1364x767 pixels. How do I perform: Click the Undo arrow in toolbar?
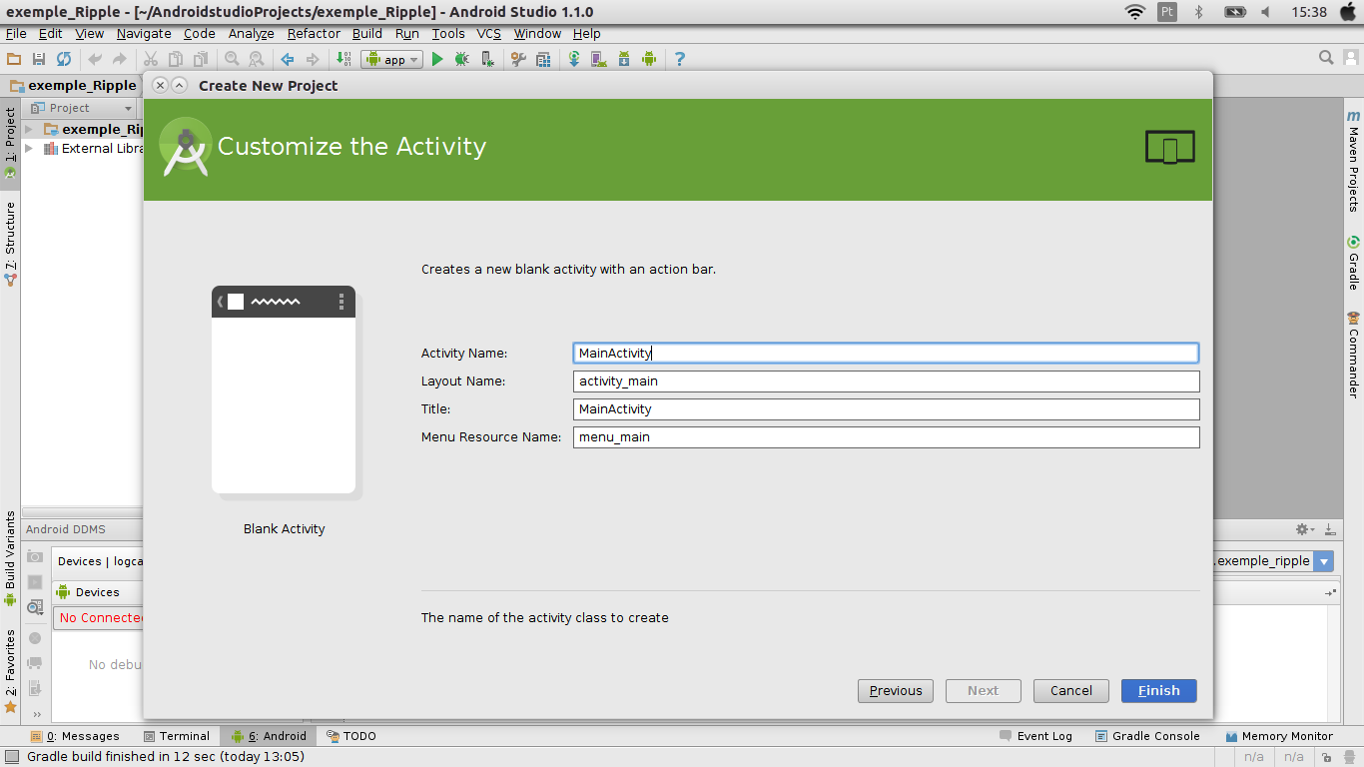pos(95,59)
